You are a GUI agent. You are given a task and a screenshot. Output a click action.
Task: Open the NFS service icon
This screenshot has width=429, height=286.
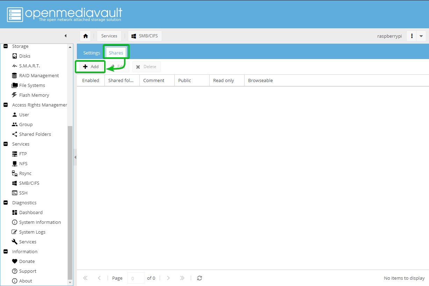pyautogui.click(x=15, y=163)
